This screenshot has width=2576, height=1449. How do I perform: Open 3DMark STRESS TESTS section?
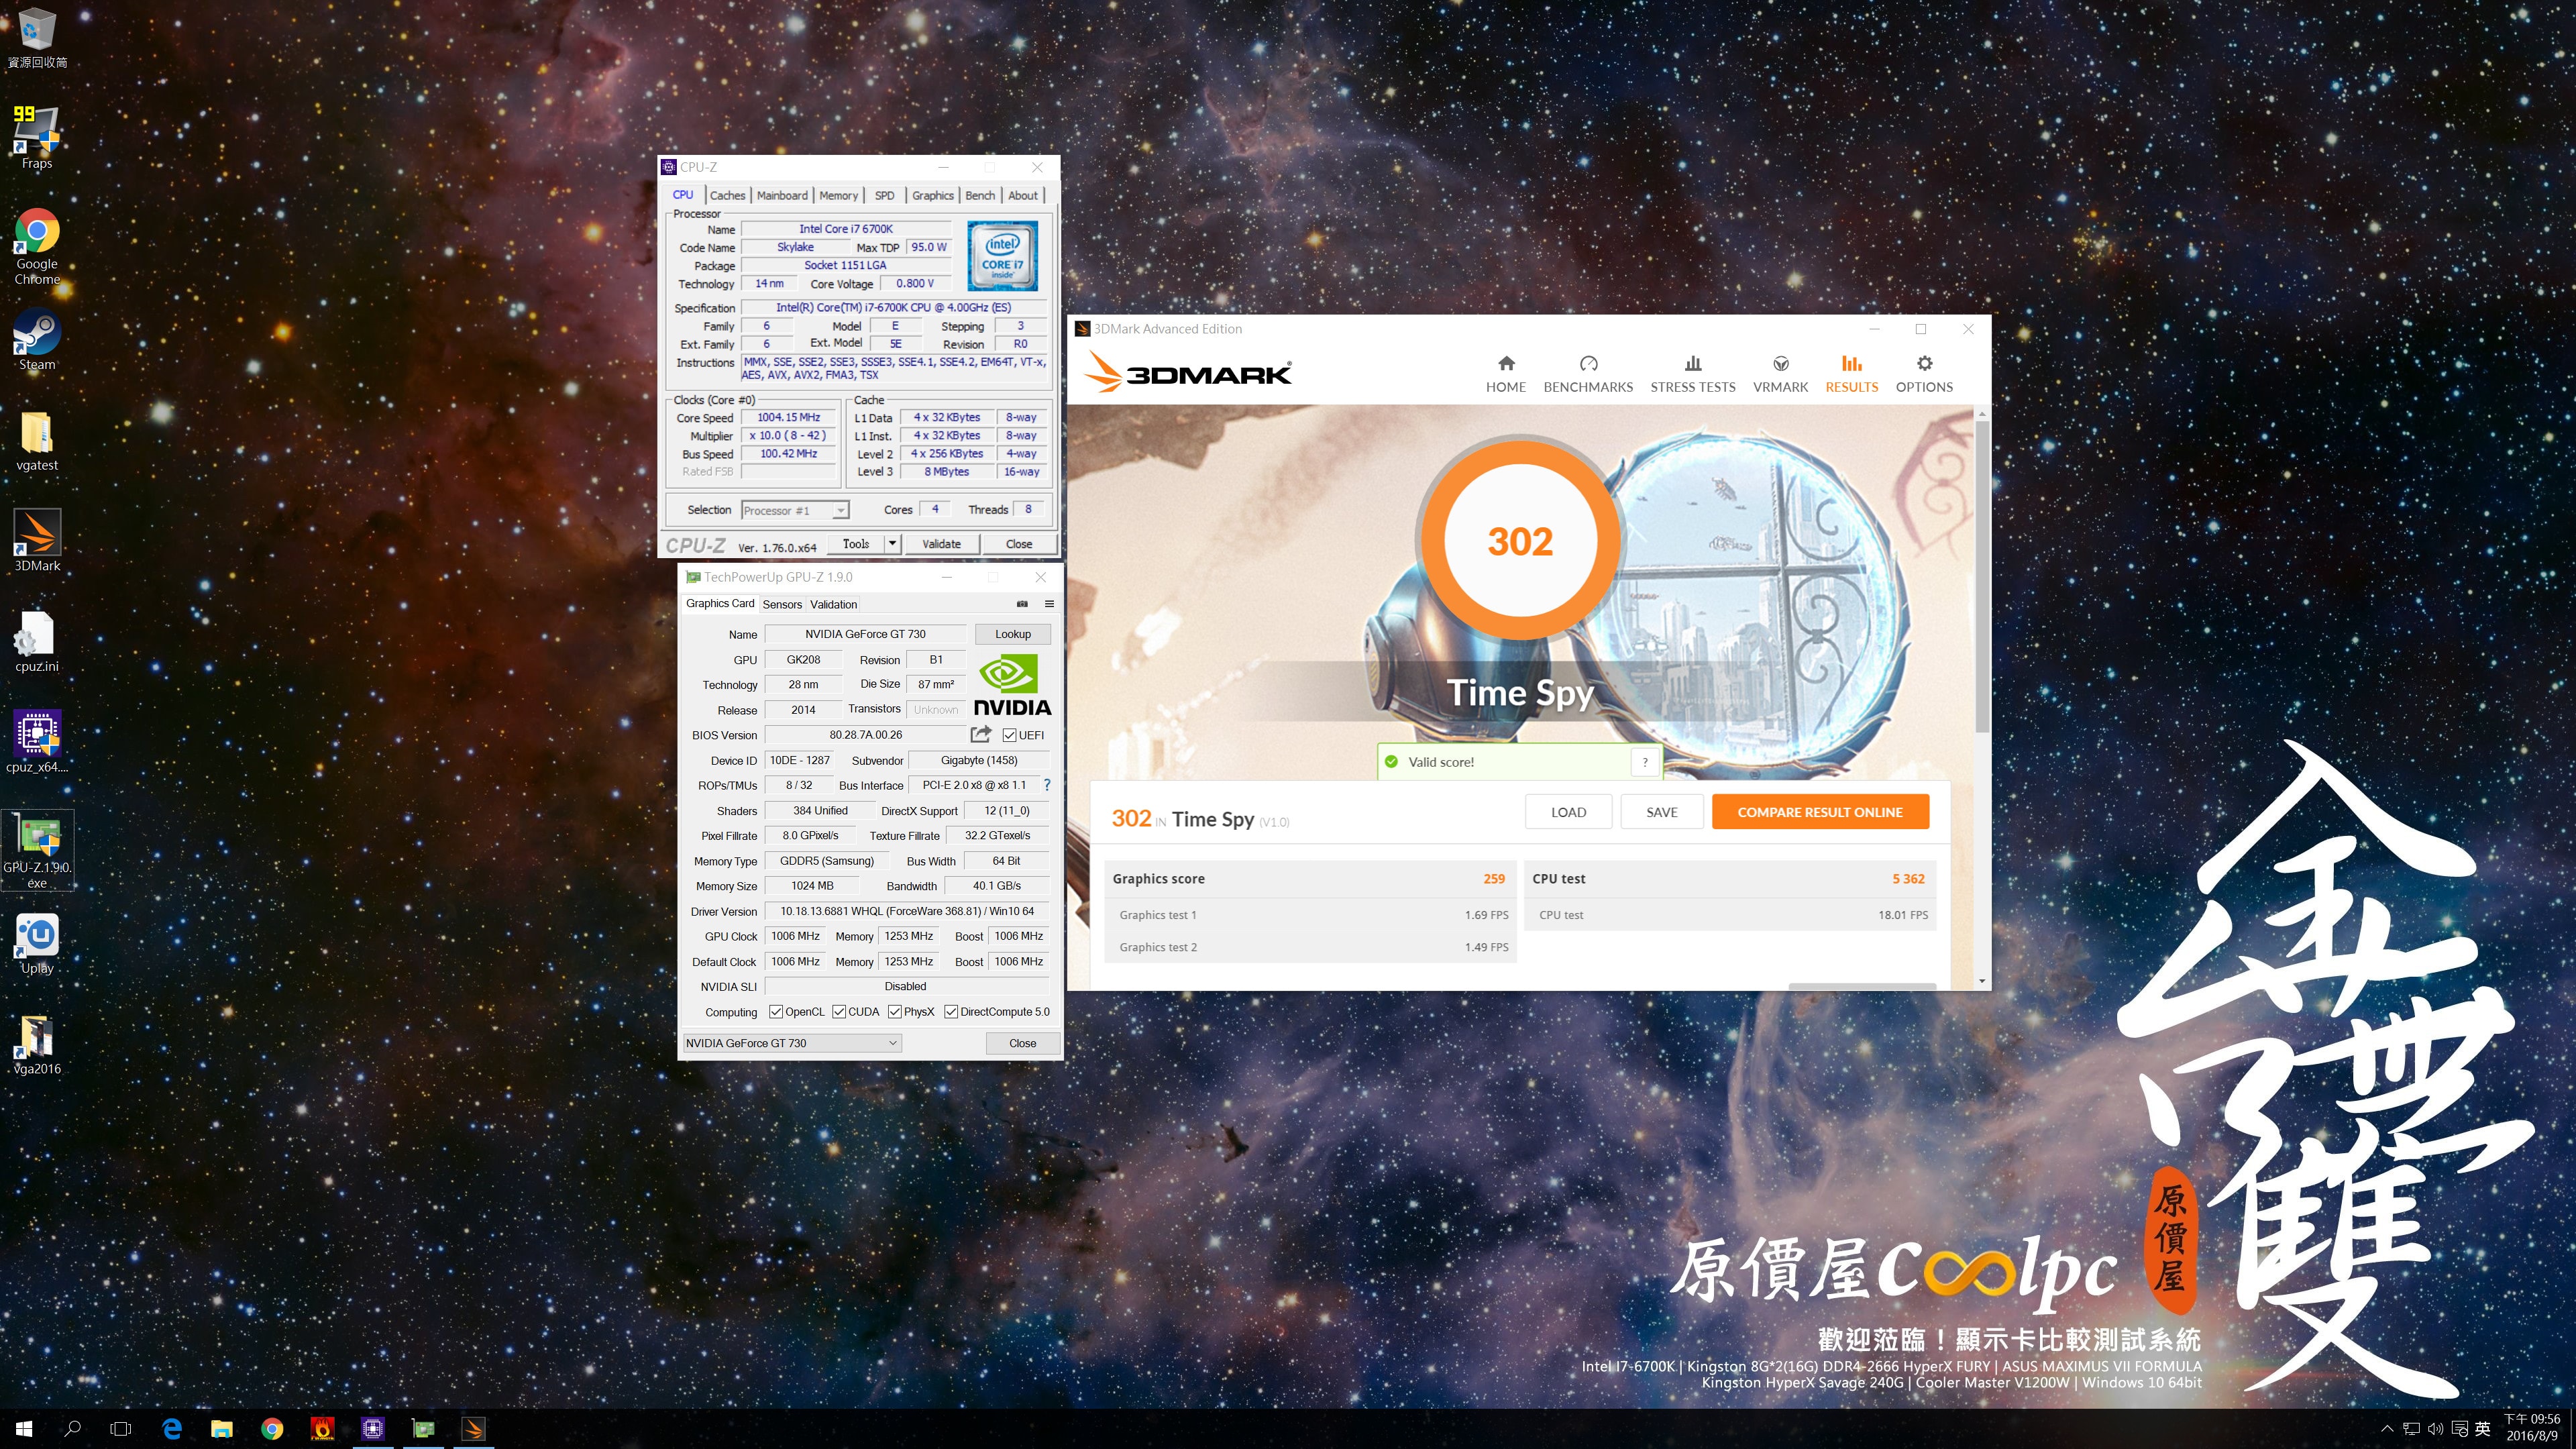1692,374
